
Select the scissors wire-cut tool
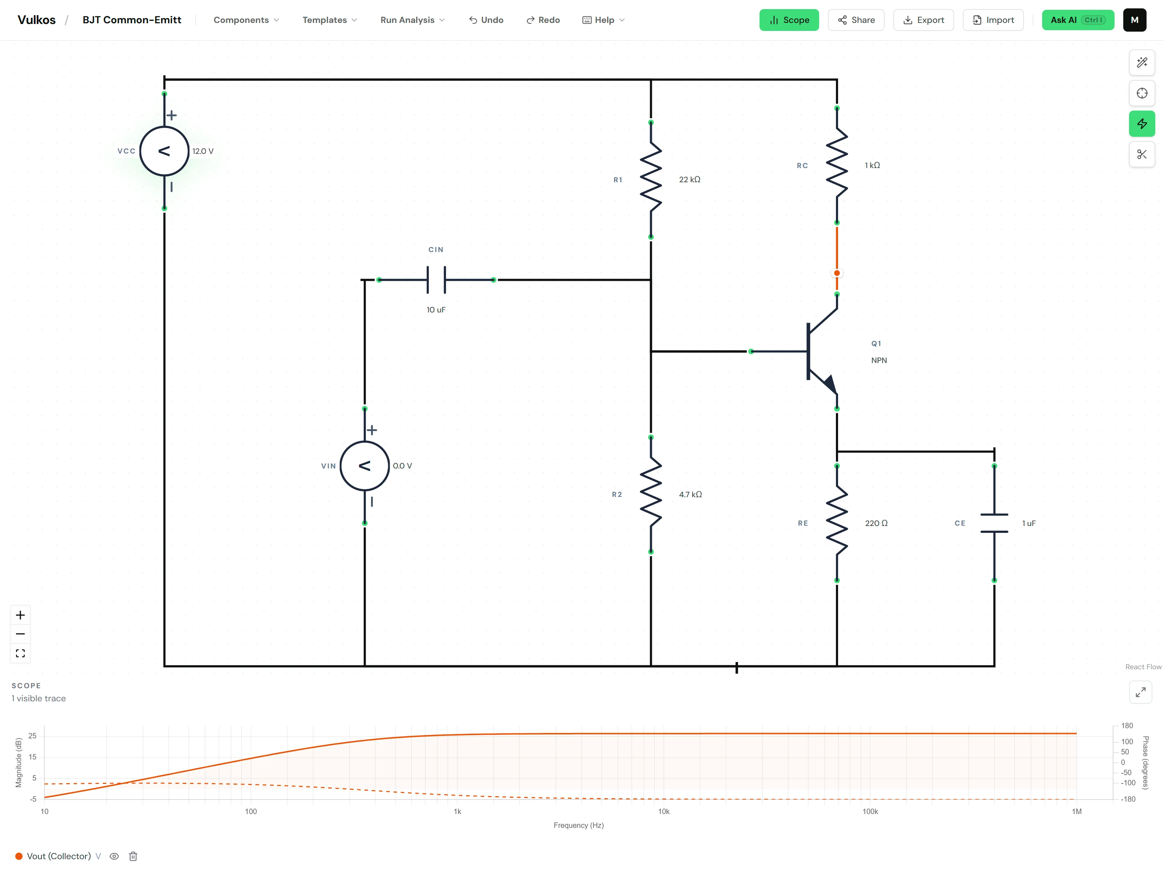point(1141,154)
